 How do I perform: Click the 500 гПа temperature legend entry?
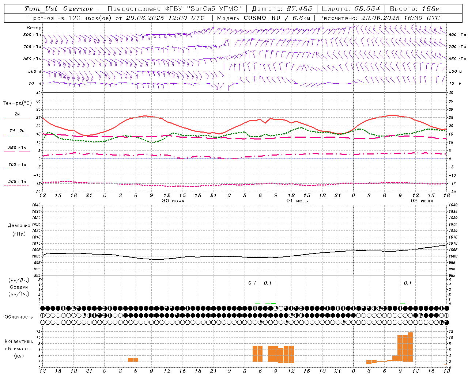[x=17, y=182]
